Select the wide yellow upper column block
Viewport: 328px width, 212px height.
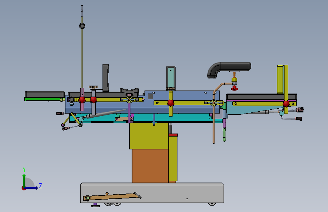pyautogui.click(x=149, y=136)
